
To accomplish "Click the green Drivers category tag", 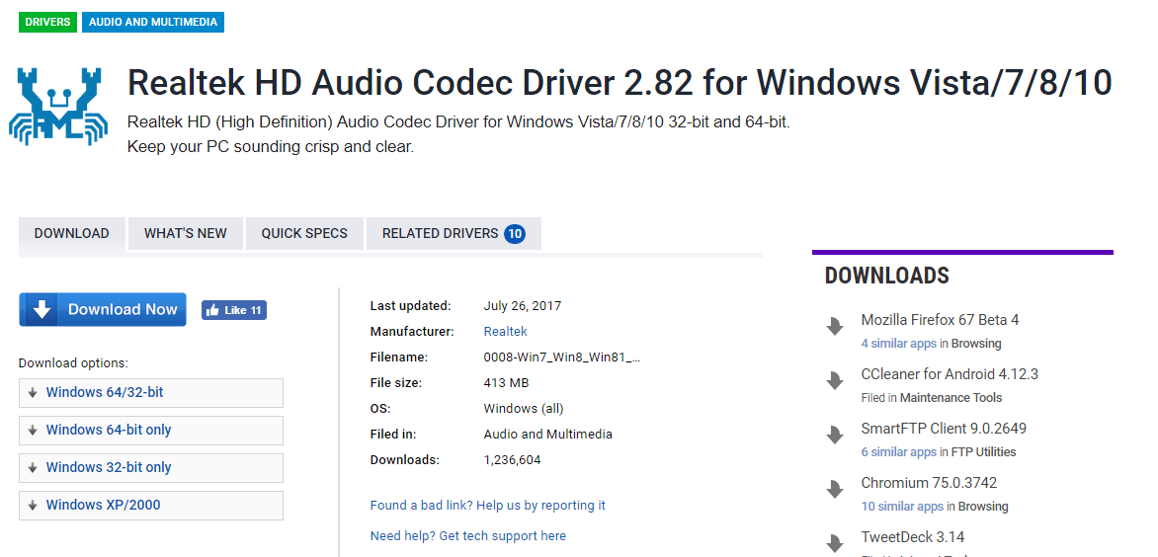I will point(47,22).
